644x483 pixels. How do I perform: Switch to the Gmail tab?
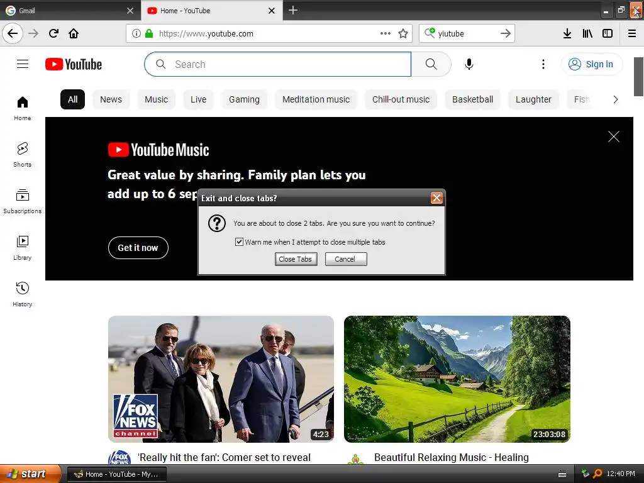click(x=70, y=11)
